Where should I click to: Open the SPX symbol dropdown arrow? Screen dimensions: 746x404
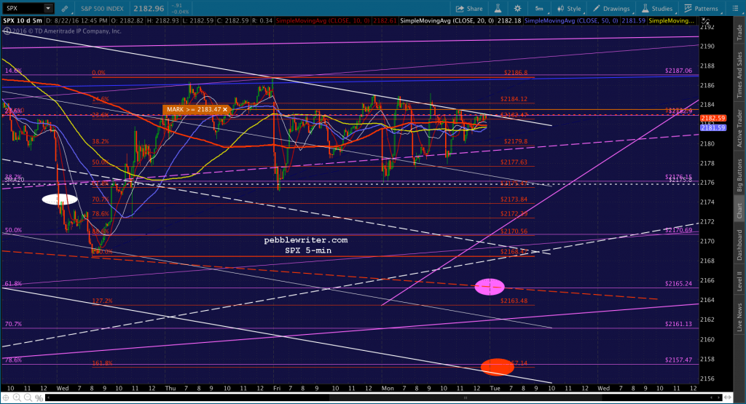coord(48,8)
